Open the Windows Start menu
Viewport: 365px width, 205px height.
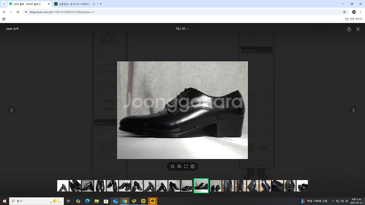point(4,201)
